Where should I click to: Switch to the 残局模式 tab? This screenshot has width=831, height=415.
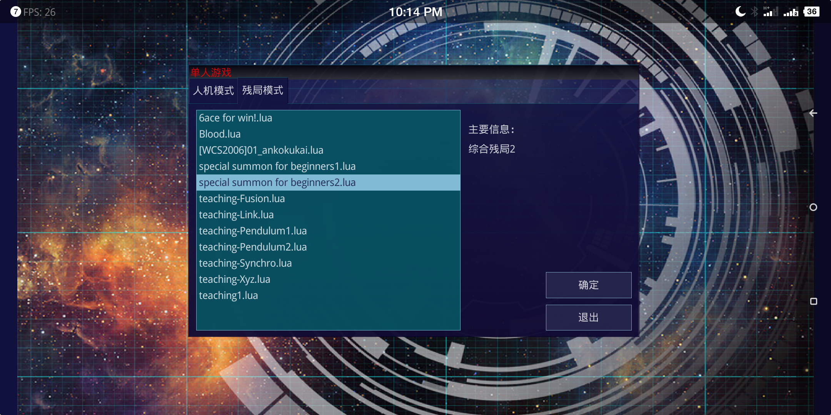point(263,90)
